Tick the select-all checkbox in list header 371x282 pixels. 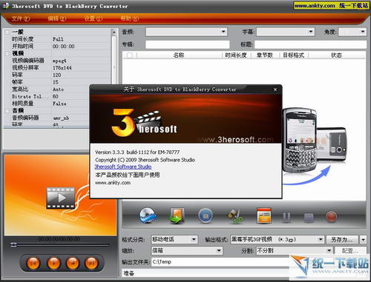129,56
